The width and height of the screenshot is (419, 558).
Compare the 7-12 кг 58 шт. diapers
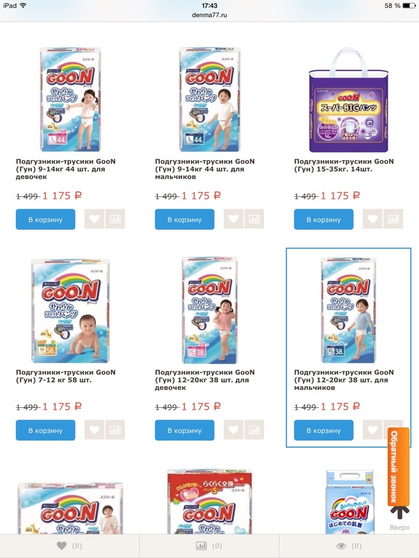click(x=115, y=430)
